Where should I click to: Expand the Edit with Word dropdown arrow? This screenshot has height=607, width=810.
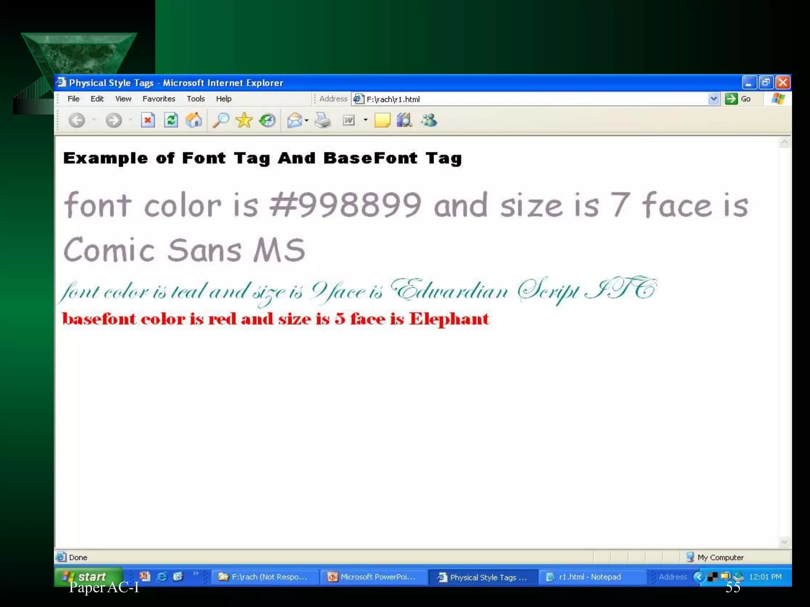[x=365, y=120]
